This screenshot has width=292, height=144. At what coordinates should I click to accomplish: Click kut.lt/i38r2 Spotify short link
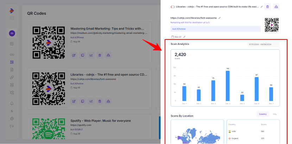(x=77, y=129)
